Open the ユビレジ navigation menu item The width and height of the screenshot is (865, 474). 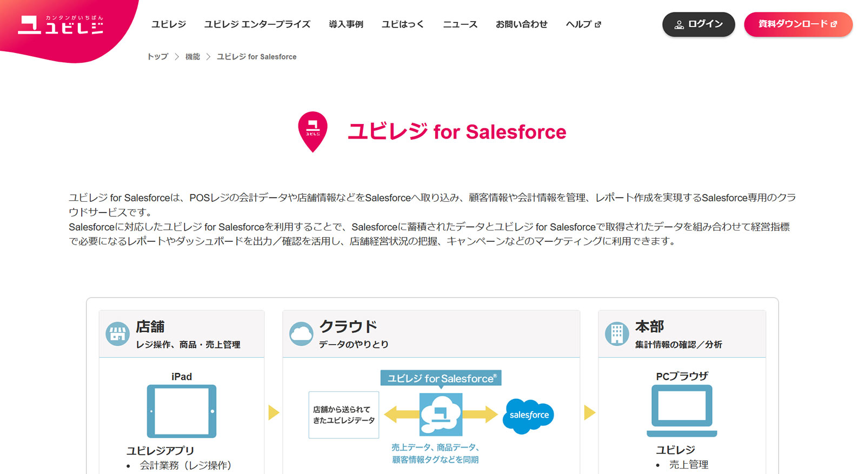[169, 24]
